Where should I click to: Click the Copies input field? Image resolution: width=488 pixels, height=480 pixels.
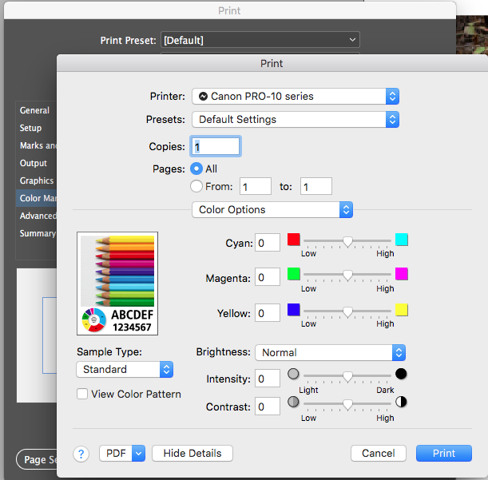coord(214,146)
